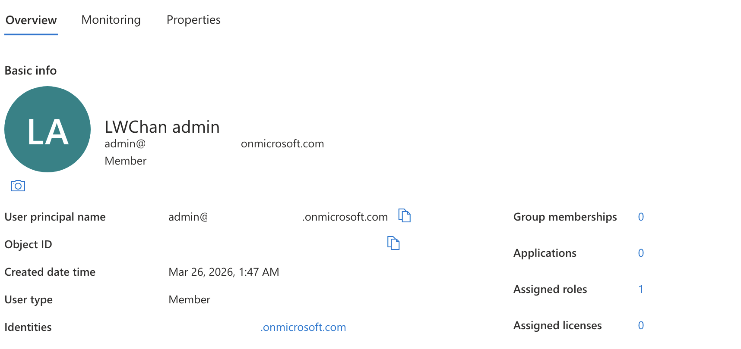
Task: Click the Created date time value
Action: (x=224, y=272)
